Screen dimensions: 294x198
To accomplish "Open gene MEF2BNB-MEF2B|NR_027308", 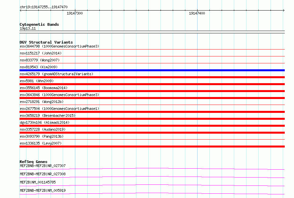I will tap(43, 174).
